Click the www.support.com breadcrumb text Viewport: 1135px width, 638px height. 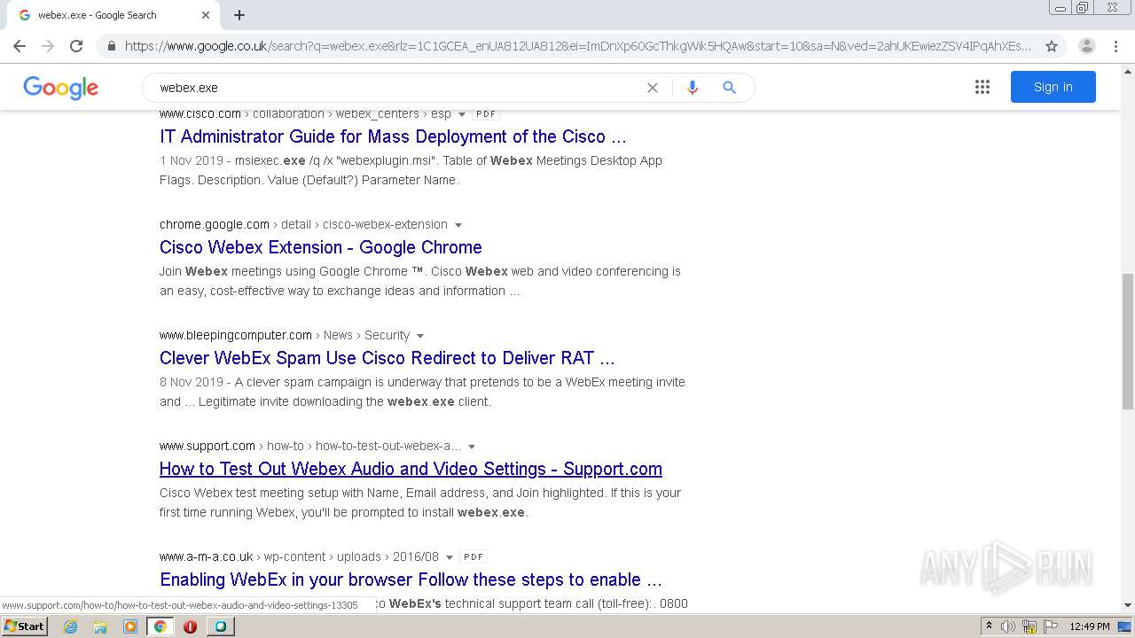(207, 446)
